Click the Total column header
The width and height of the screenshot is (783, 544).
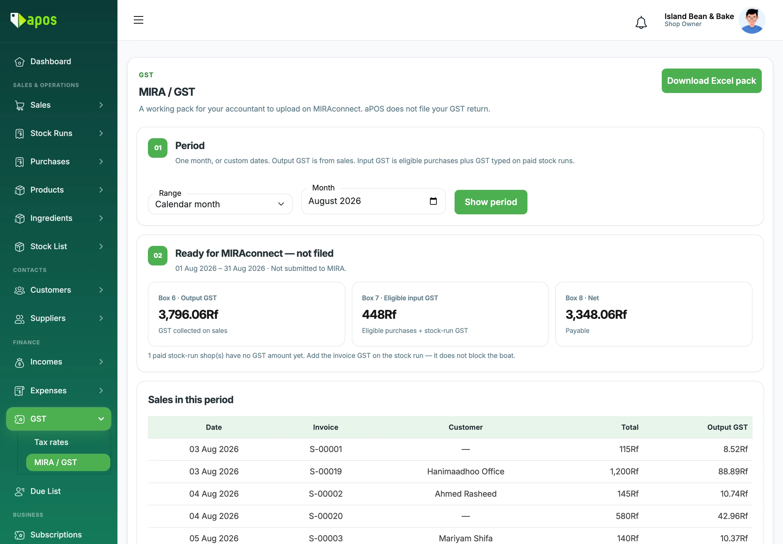click(x=630, y=427)
